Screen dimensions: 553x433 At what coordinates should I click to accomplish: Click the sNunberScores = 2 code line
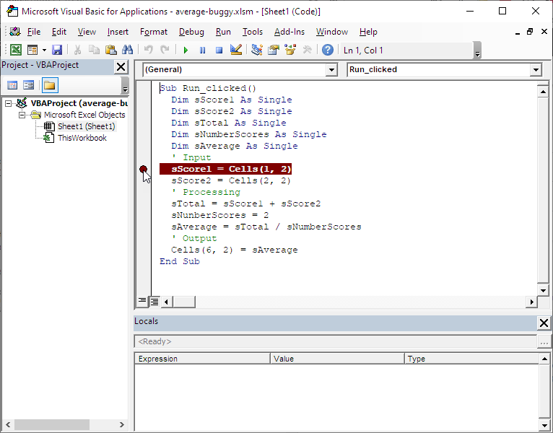219,215
